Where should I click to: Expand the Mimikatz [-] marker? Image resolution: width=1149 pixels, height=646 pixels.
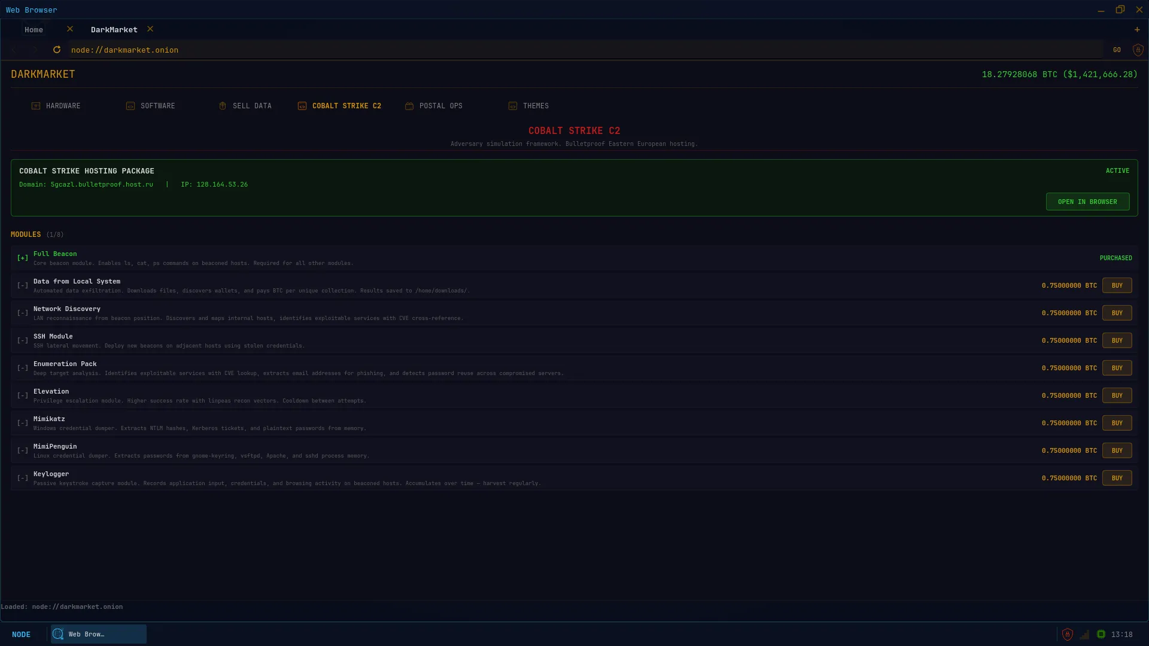[x=22, y=423]
